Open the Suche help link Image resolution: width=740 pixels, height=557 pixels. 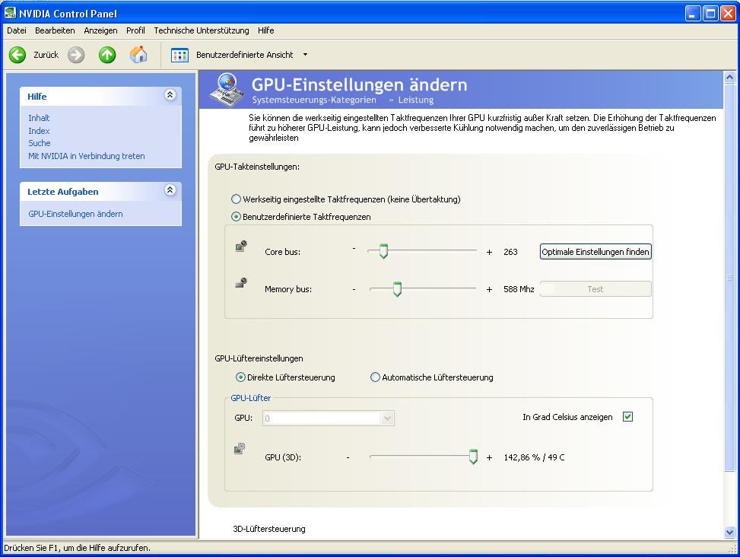(x=40, y=143)
